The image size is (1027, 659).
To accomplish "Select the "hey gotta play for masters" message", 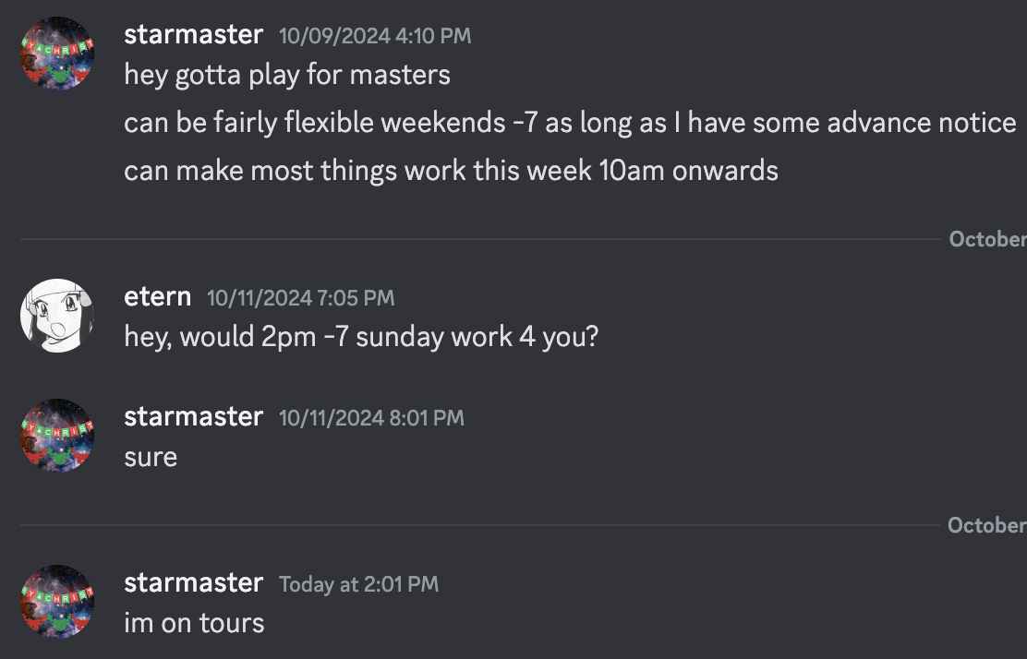I will [x=287, y=75].
